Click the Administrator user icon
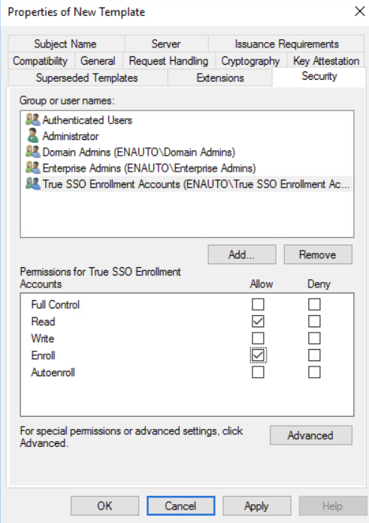Image resolution: width=369 pixels, height=523 pixels. (33, 135)
